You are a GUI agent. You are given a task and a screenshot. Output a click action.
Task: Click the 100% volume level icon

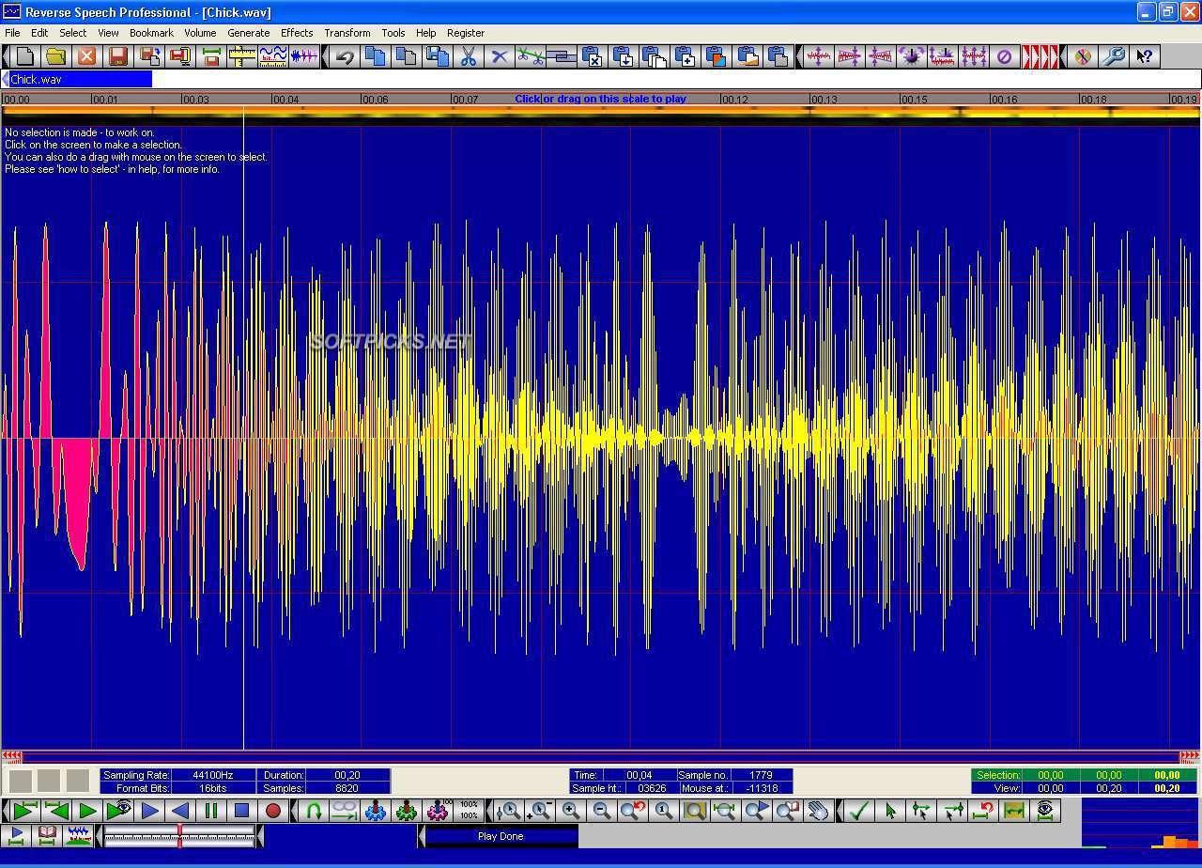point(469,811)
